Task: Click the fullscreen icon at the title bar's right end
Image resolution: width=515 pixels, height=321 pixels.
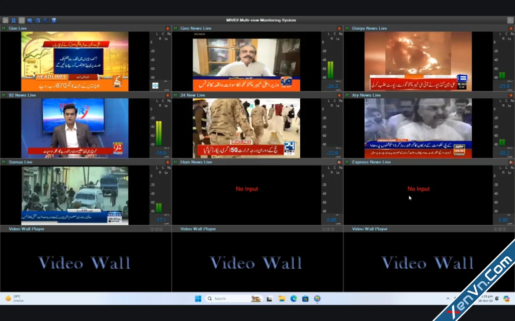Action: pos(510,20)
